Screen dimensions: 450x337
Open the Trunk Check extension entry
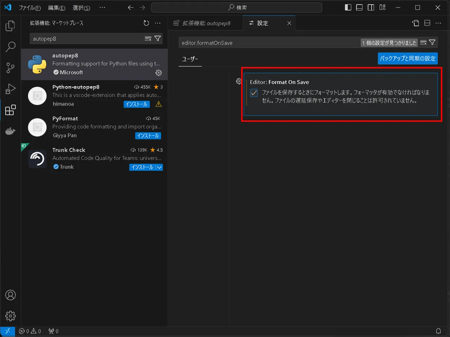(x=94, y=159)
